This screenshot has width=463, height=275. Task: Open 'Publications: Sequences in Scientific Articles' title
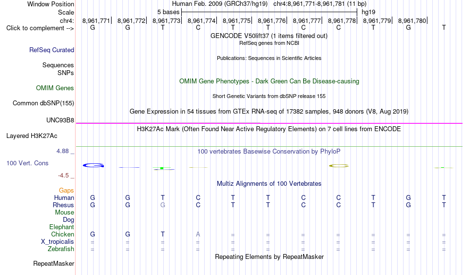pos(269,58)
